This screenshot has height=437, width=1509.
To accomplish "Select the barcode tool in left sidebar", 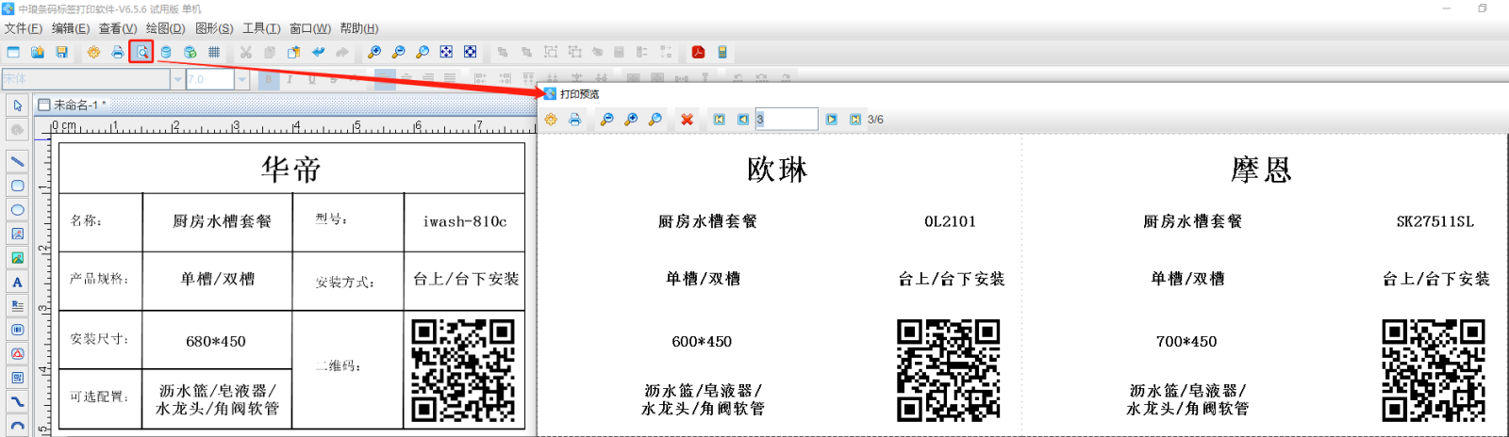I will pyautogui.click(x=17, y=330).
